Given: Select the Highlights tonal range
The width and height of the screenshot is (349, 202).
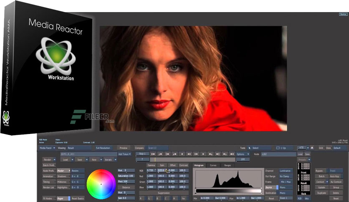Looking at the screenshot, I should coord(63,187).
